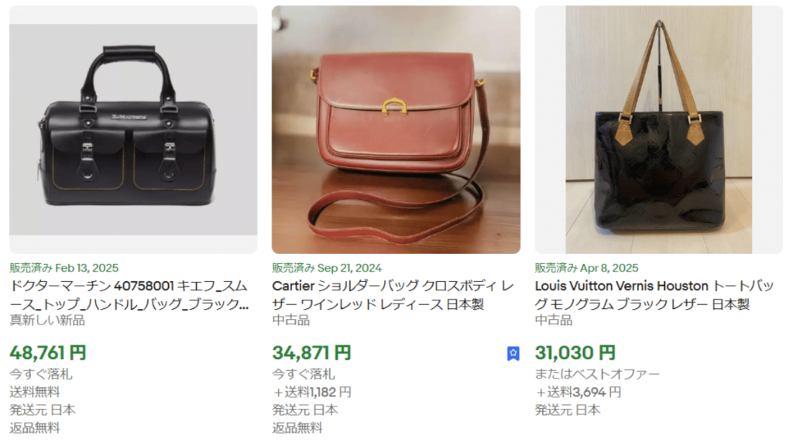The image size is (793, 446).
Task: Click 返品無料 under the Cartier listing
Action: point(297,427)
